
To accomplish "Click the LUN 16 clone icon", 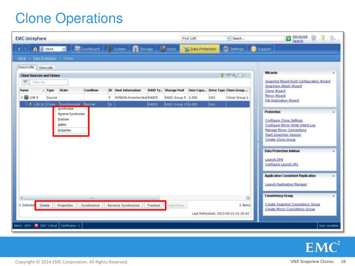I will point(31,104).
